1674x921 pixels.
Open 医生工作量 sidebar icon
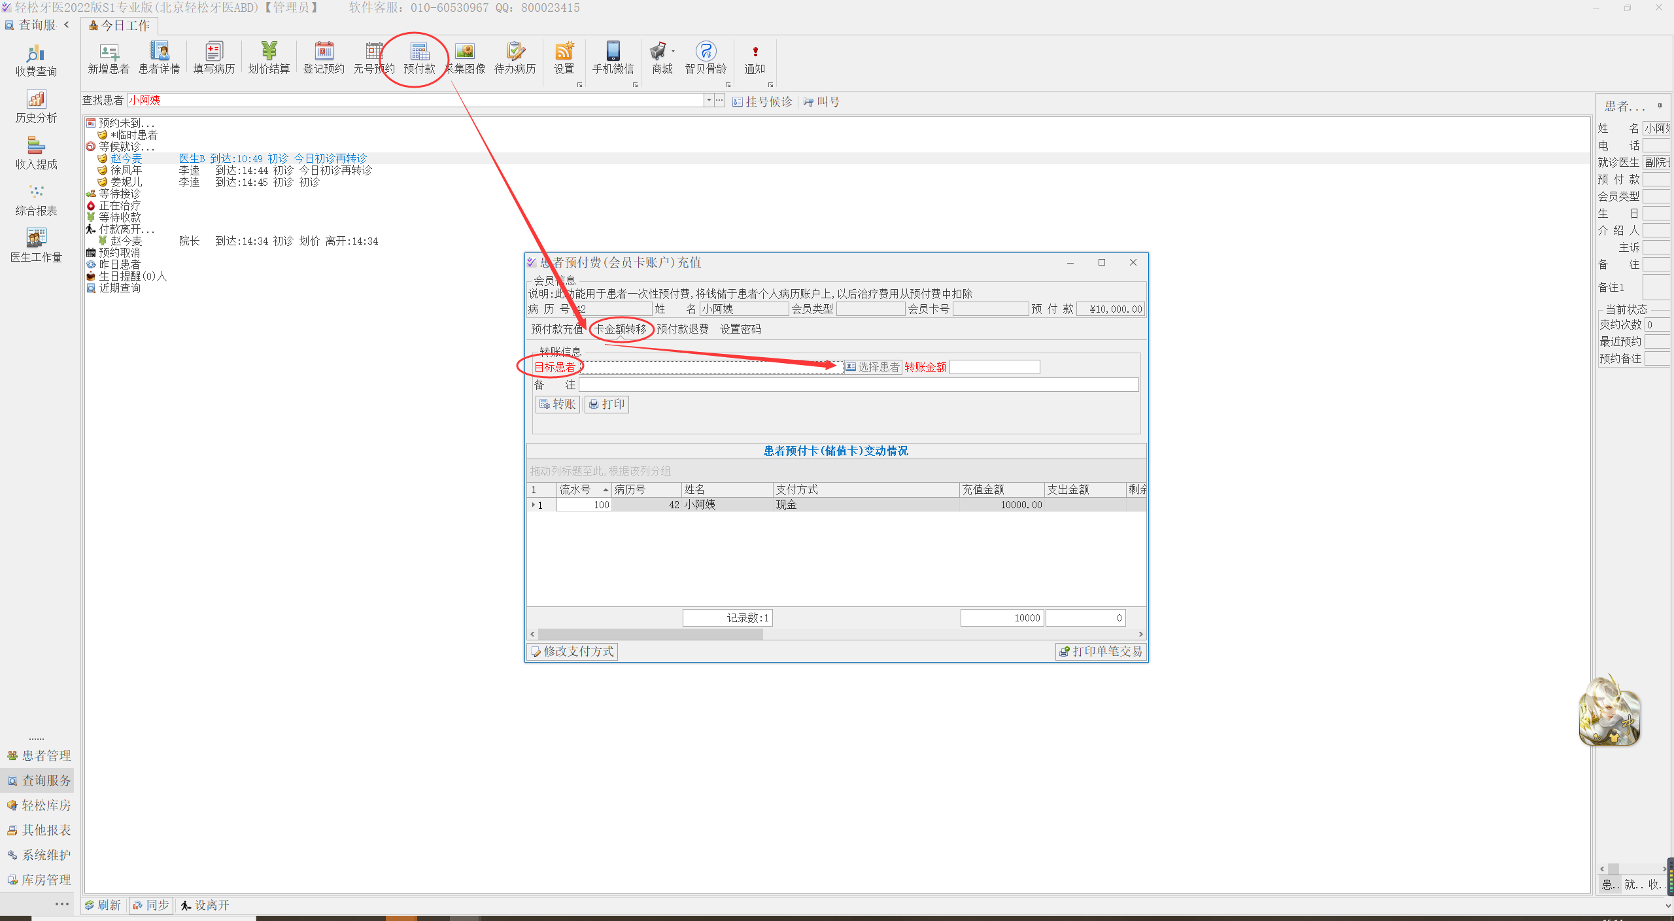pyautogui.click(x=36, y=247)
